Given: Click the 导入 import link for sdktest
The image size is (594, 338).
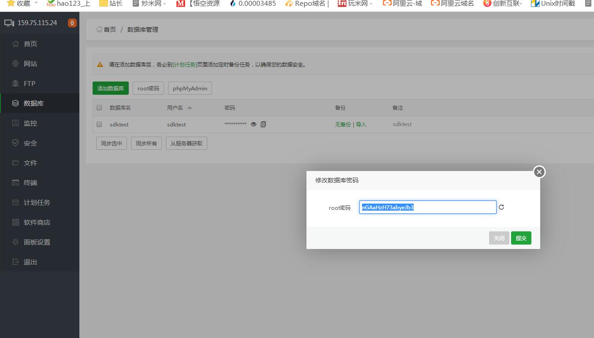Looking at the screenshot, I should click(x=361, y=124).
